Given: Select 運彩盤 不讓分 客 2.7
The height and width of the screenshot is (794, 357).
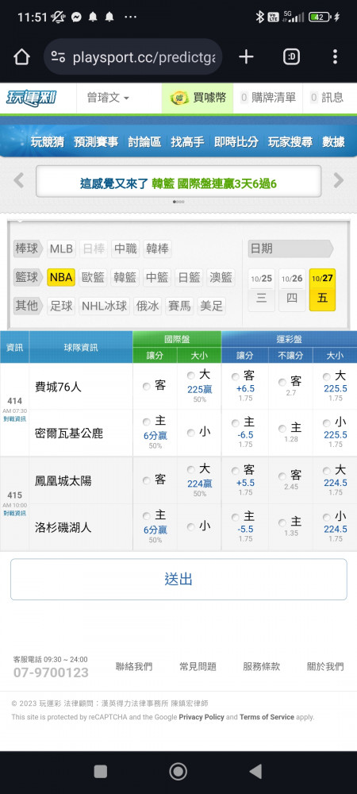Looking at the screenshot, I should tap(282, 383).
